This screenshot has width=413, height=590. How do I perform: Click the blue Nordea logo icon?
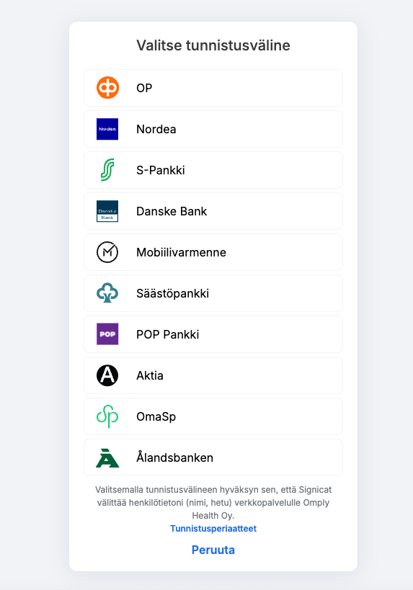[x=107, y=129]
